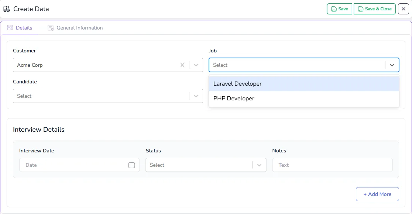
Task: Switch to the Details tab
Action: 20,28
